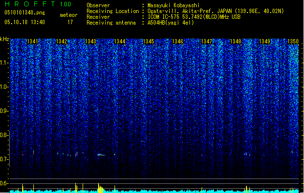
Task: Click the 1342 time marker
Action: pos(61,41)
